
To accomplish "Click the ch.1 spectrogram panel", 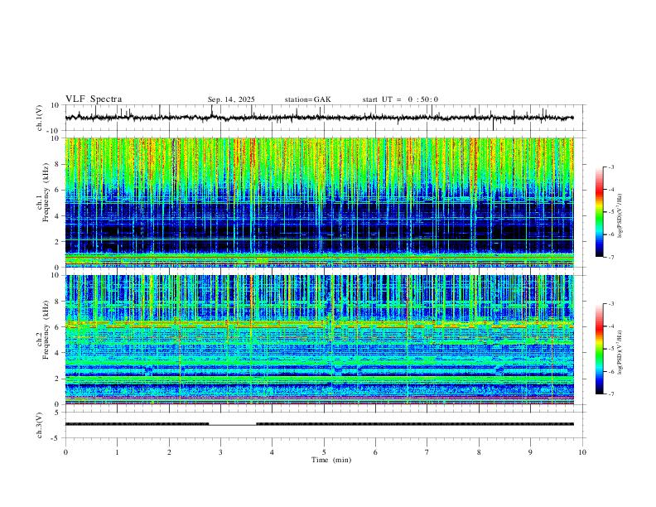I will click(x=319, y=202).
